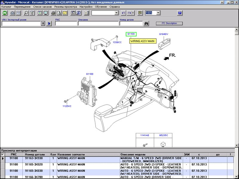Open the blue question mark help
Viewport: 239px width, 179px height.
coord(180,13)
